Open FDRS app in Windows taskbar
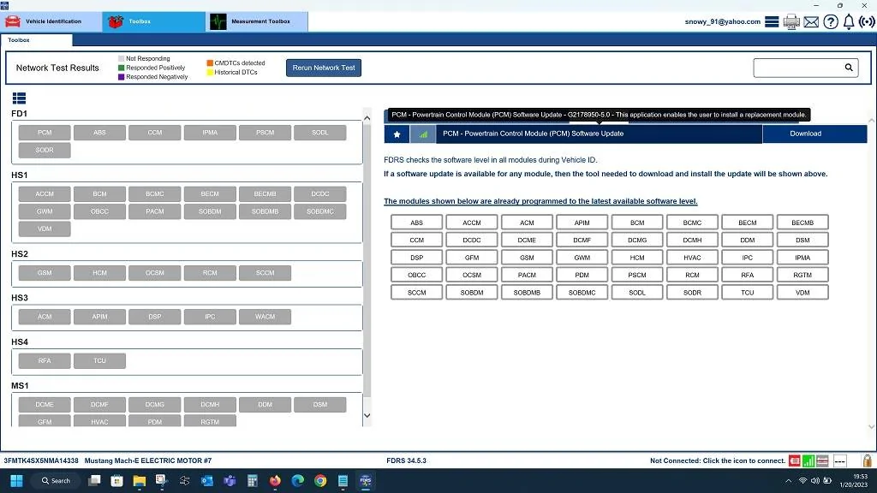Screen dimensions: 877x493 [x=365, y=481]
